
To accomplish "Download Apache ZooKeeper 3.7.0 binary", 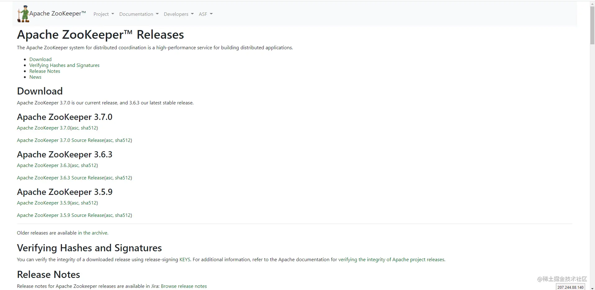I will pyautogui.click(x=43, y=128).
